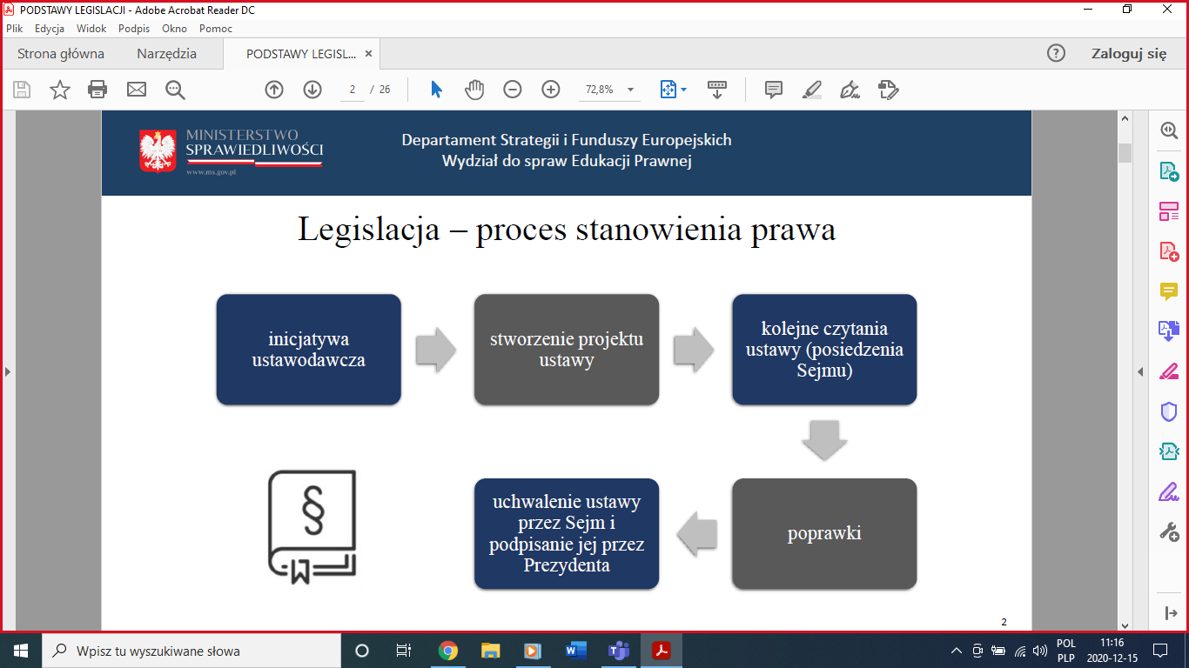This screenshot has width=1189, height=668.
Task: Click the 'poprawki' box on the slide
Action: pyautogui.click(x=824, y=533)
